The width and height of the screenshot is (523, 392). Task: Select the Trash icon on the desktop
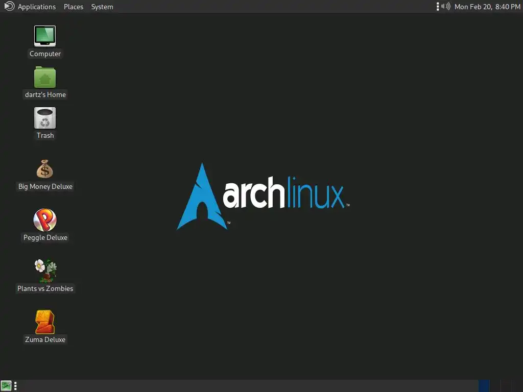tap(45, 118)
